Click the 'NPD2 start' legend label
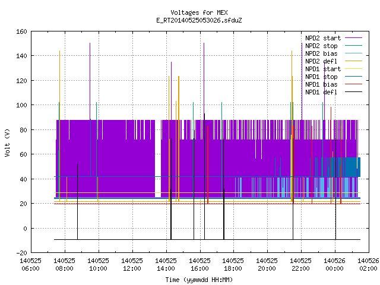 tap(323, 38)
